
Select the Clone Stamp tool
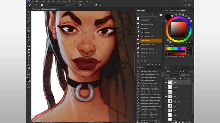(29, 37)
